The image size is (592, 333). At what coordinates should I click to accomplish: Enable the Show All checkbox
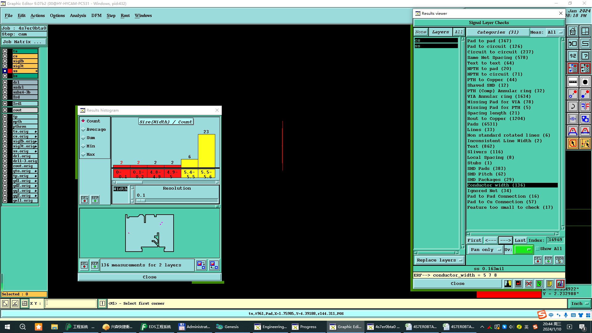click(537, 249)
